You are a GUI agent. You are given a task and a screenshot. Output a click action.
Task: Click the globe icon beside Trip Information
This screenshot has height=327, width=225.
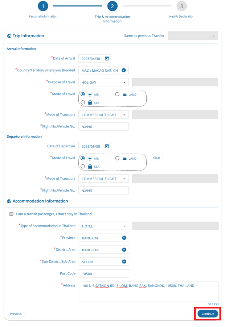point(9,36)
